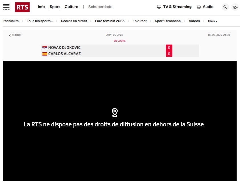Click Djokovic's red score box

pyautogui.click(x=169, y=47)
